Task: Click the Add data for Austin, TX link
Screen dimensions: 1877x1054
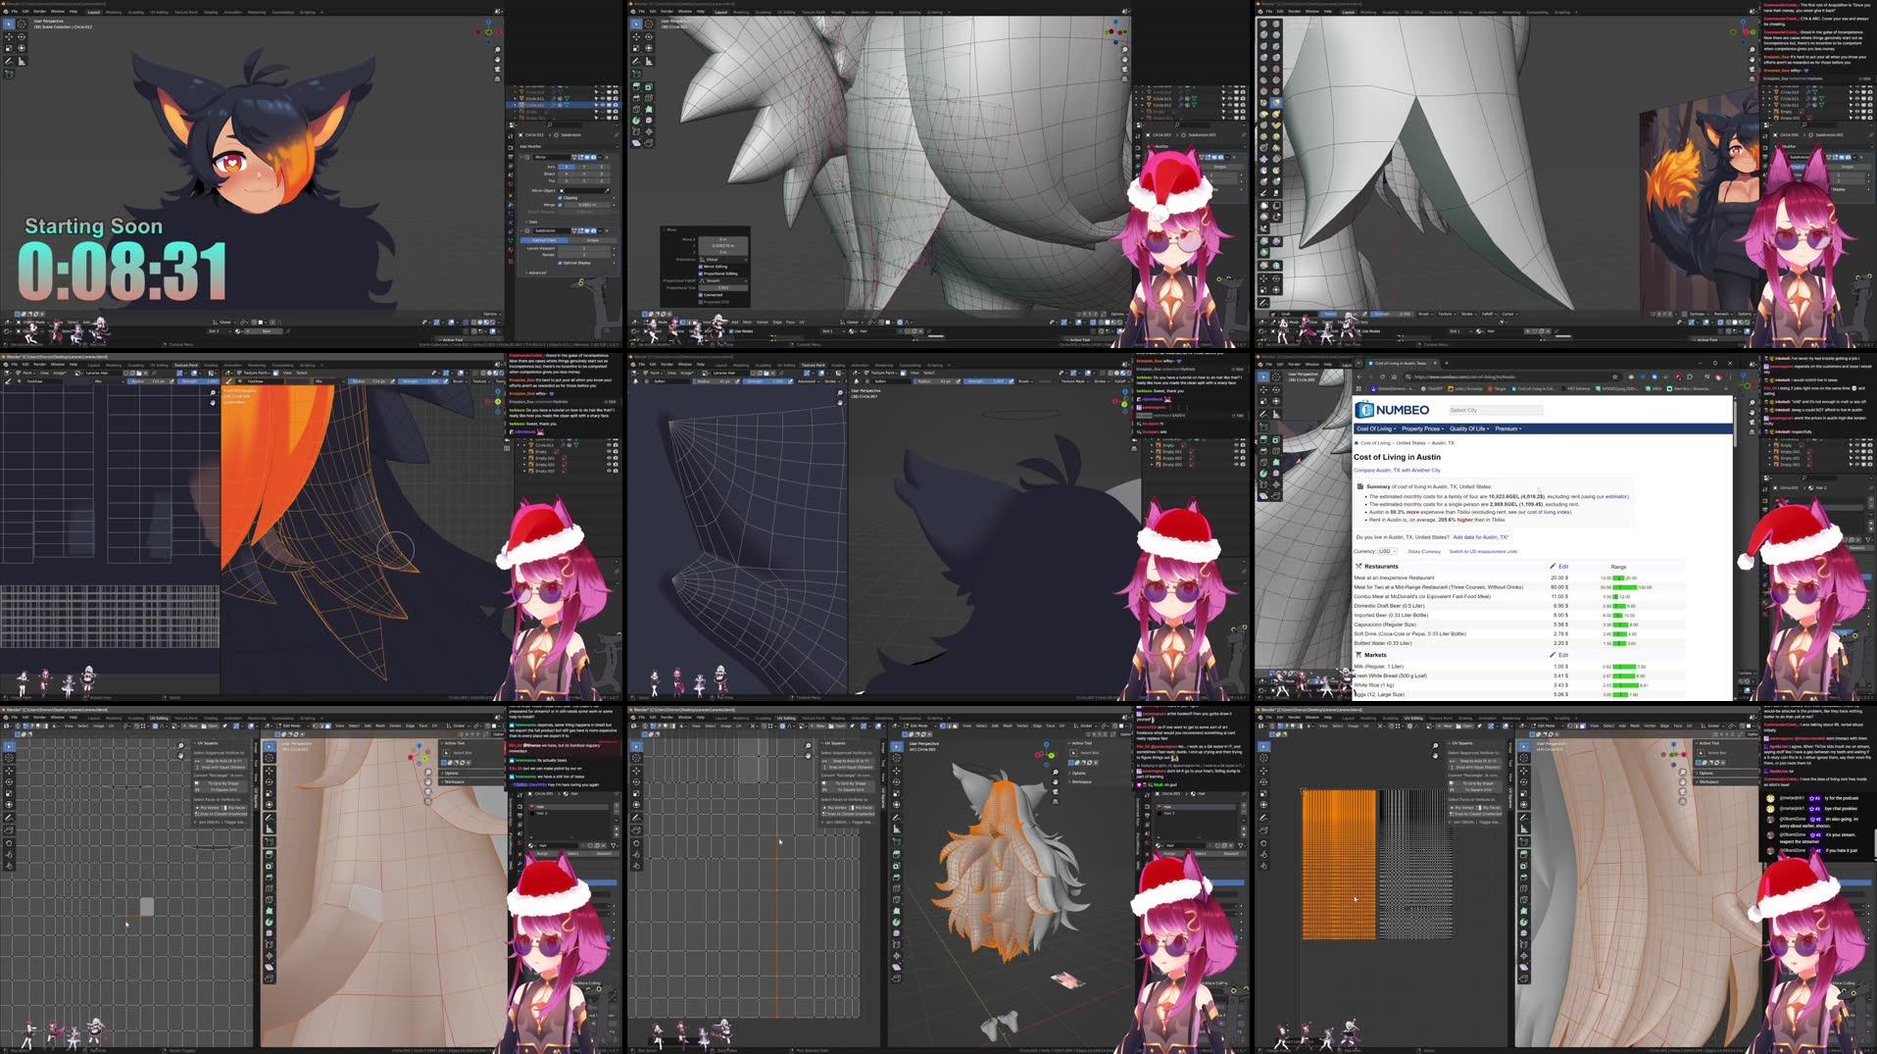Action: pos(1481,537)
